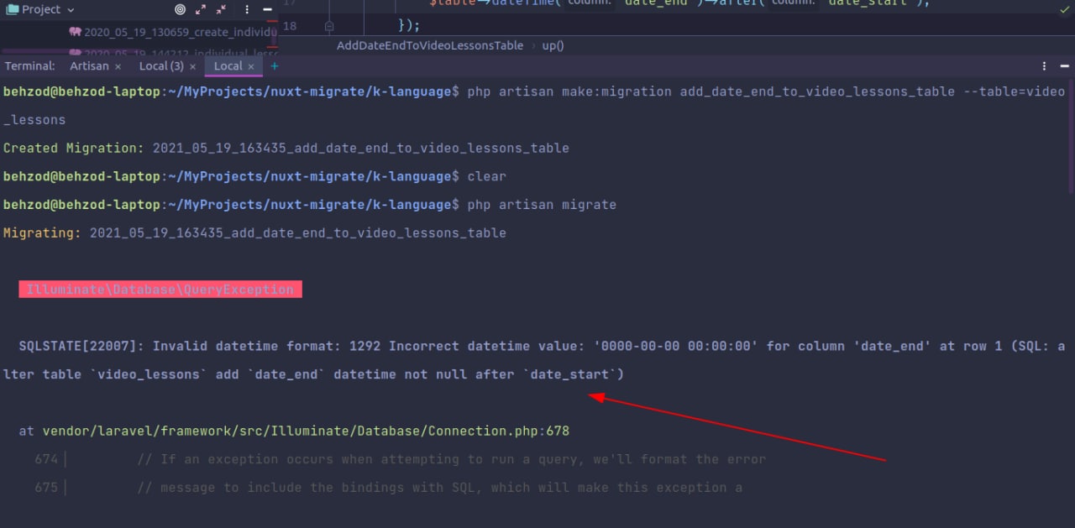1075x528 pixels.
Task: Click the collapse all icon in Project panel
Action: click(x=221, y=9)
